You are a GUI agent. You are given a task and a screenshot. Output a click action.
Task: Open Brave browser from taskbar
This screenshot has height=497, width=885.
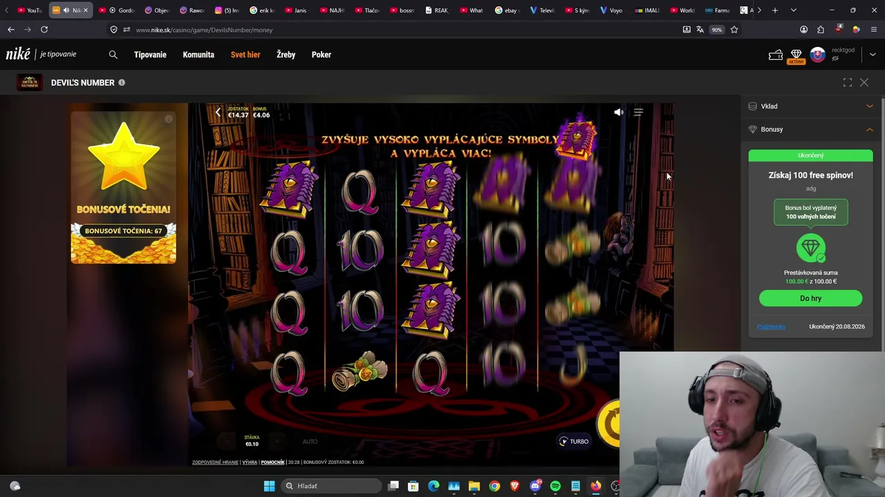(514, 486)
